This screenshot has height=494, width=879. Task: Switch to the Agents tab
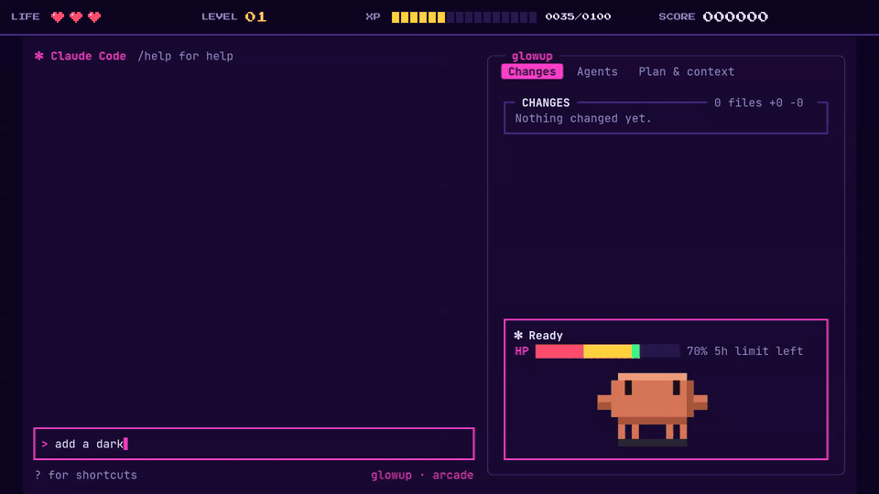[x=597, y=71]
